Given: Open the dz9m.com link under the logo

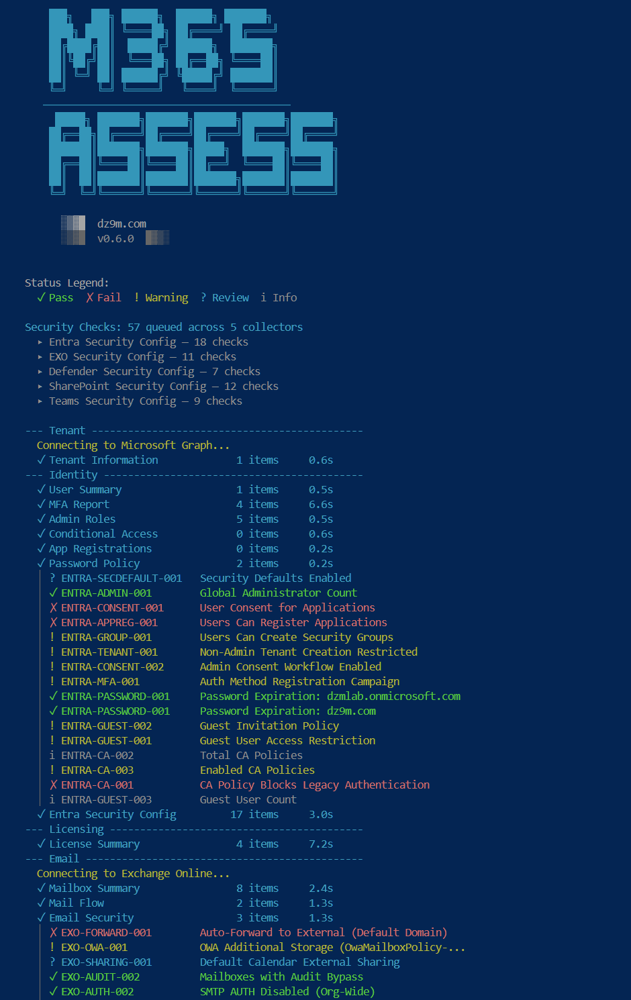Looking at the screenshot, I should (122, 223).
